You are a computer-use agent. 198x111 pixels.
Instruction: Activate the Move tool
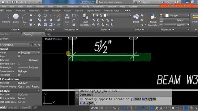(x=40, y=15)
